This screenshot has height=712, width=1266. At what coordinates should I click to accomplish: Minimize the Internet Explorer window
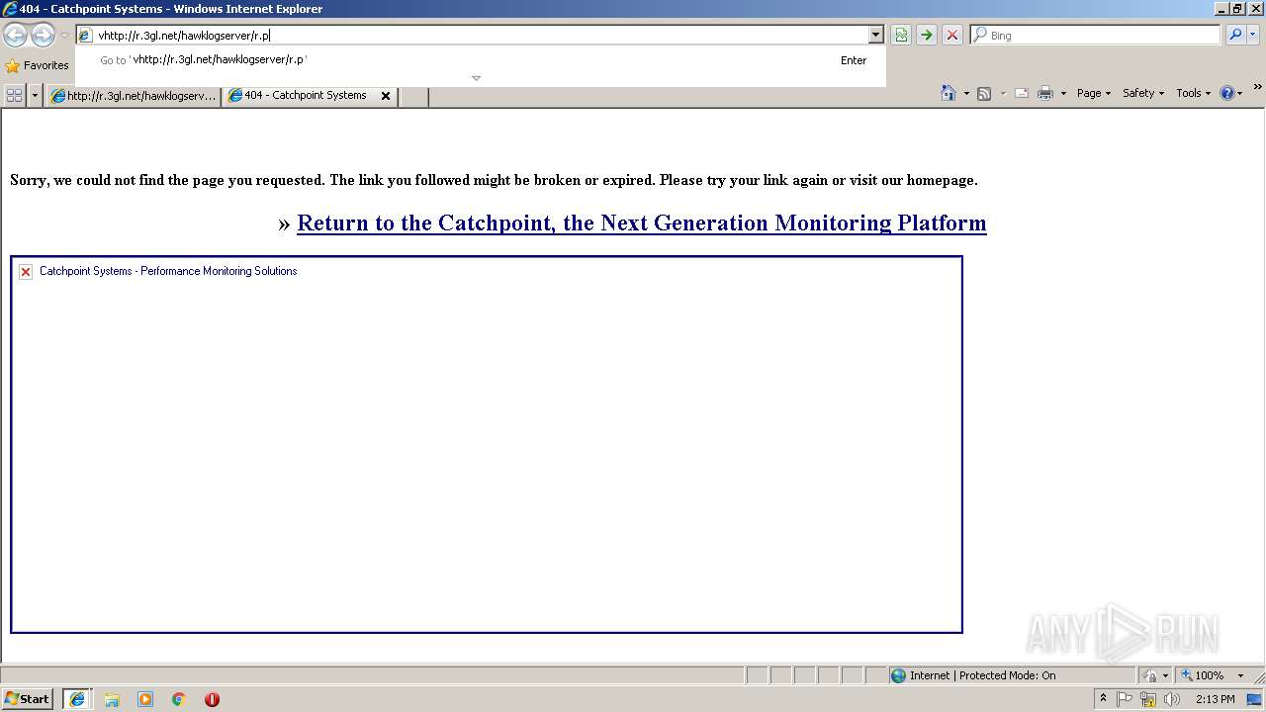(1220, 9)
